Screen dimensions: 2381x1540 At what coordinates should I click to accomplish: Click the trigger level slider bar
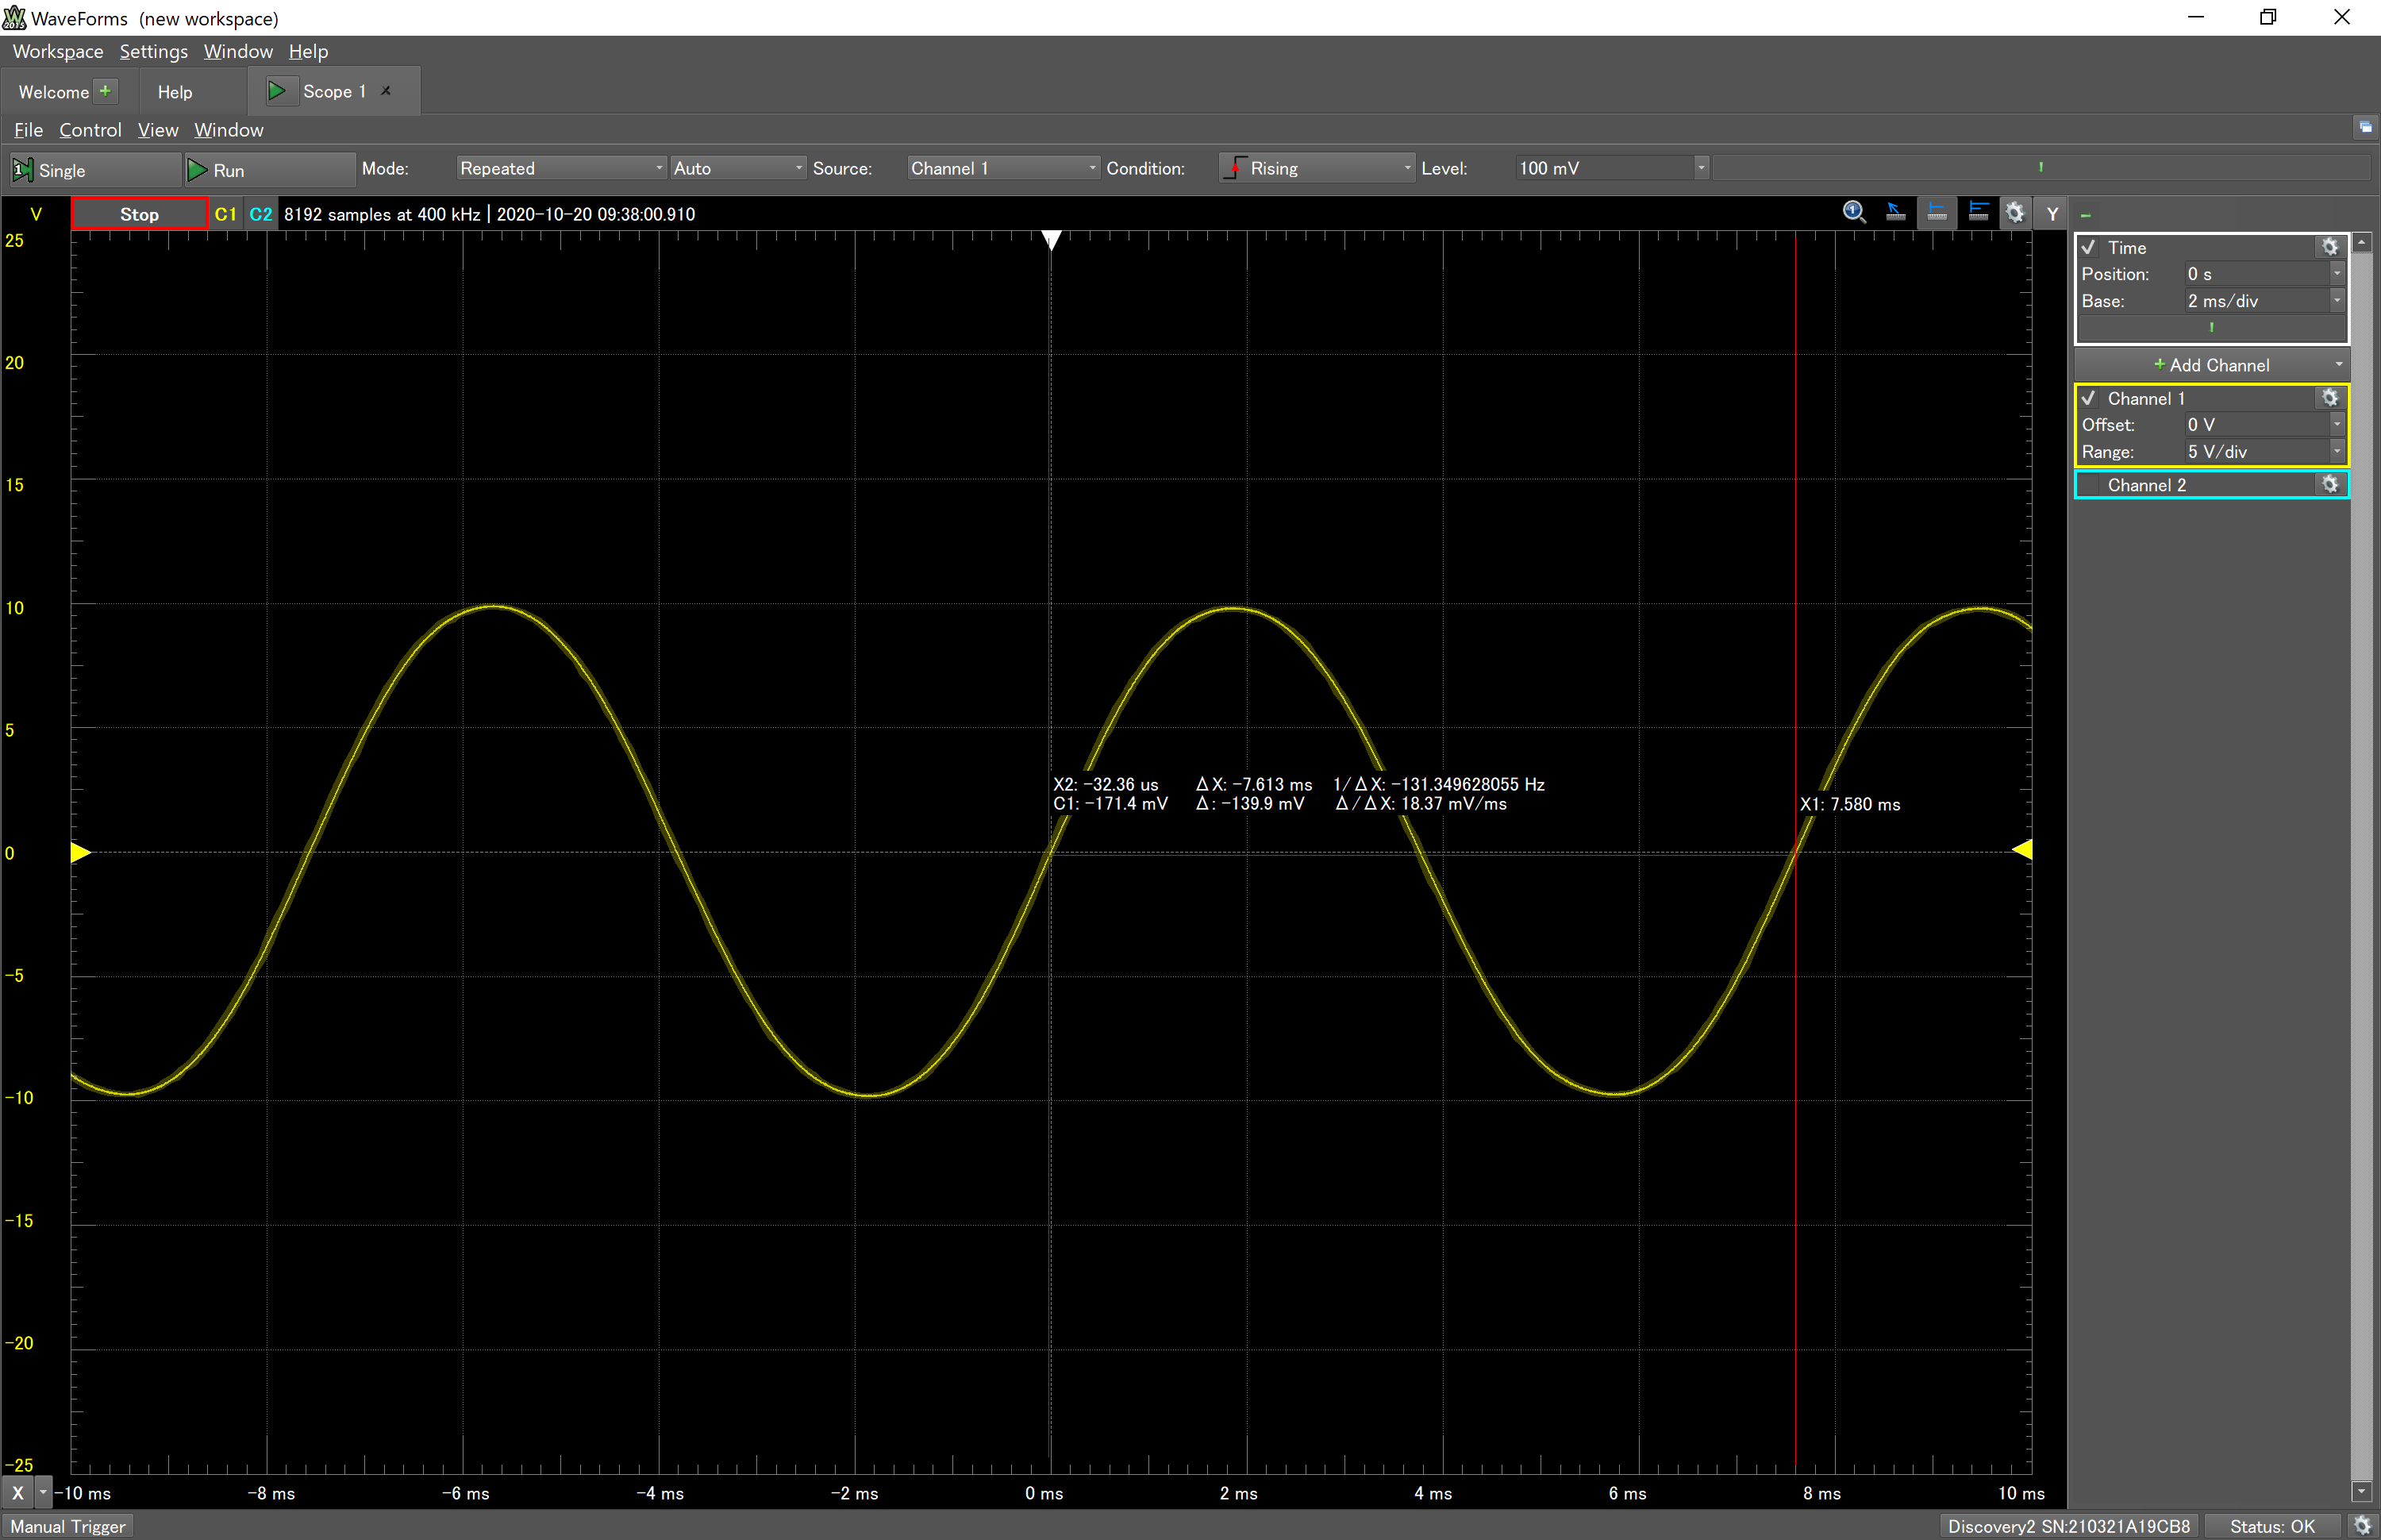click(2041, 168)
